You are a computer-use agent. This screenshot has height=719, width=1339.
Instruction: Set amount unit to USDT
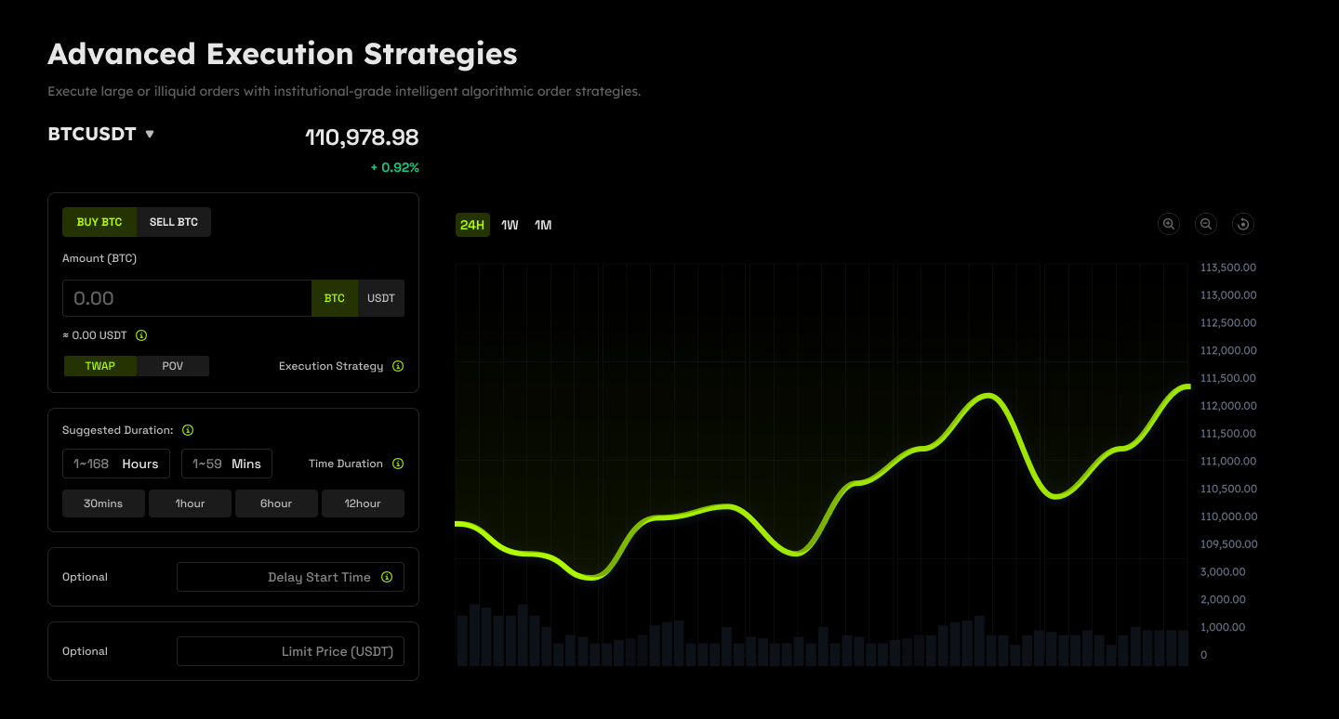381,298
